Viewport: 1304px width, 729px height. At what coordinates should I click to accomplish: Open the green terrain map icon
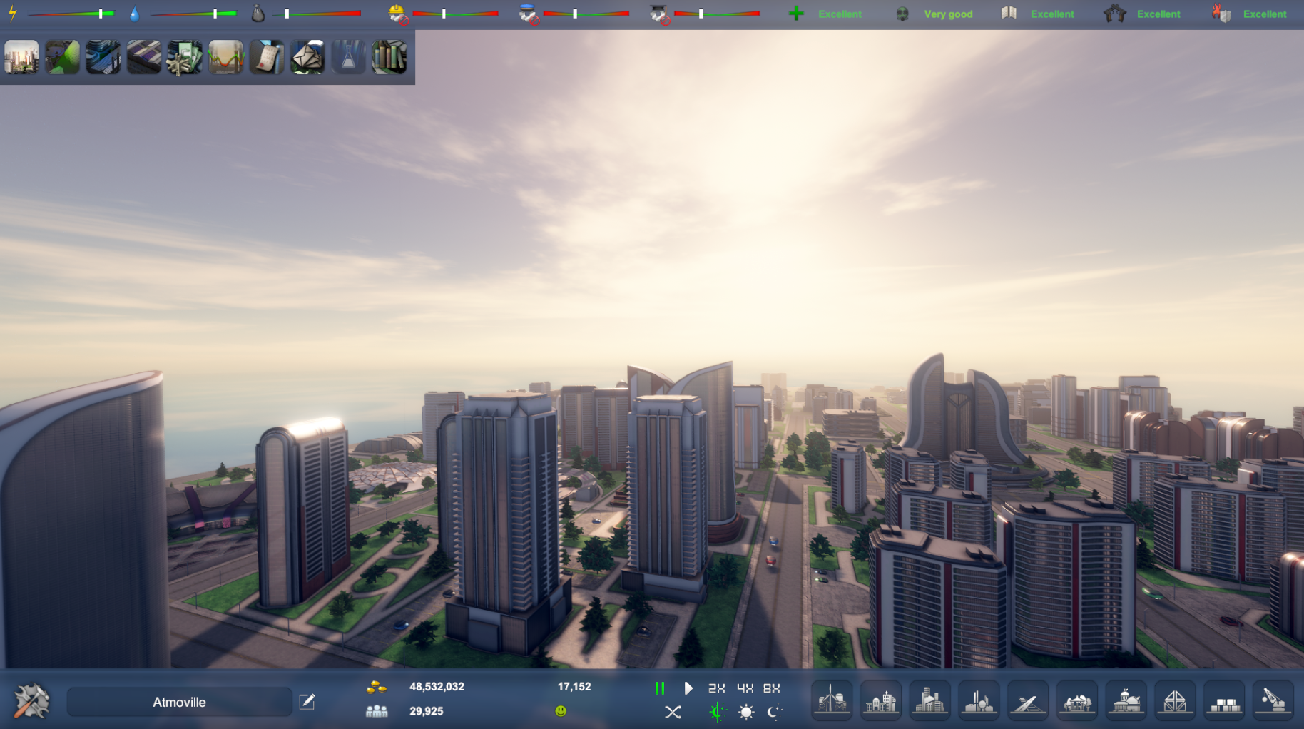pos(63,57)
